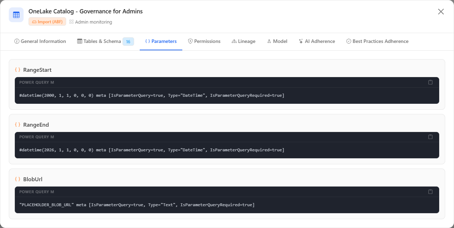Click POWER QUERY M label in RangeEnd block
Viewport: 454px width, 228px height.
pos(37,137)
